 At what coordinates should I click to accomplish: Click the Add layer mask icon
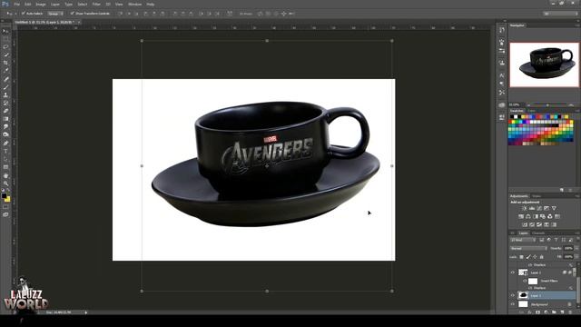coord(537,312)
